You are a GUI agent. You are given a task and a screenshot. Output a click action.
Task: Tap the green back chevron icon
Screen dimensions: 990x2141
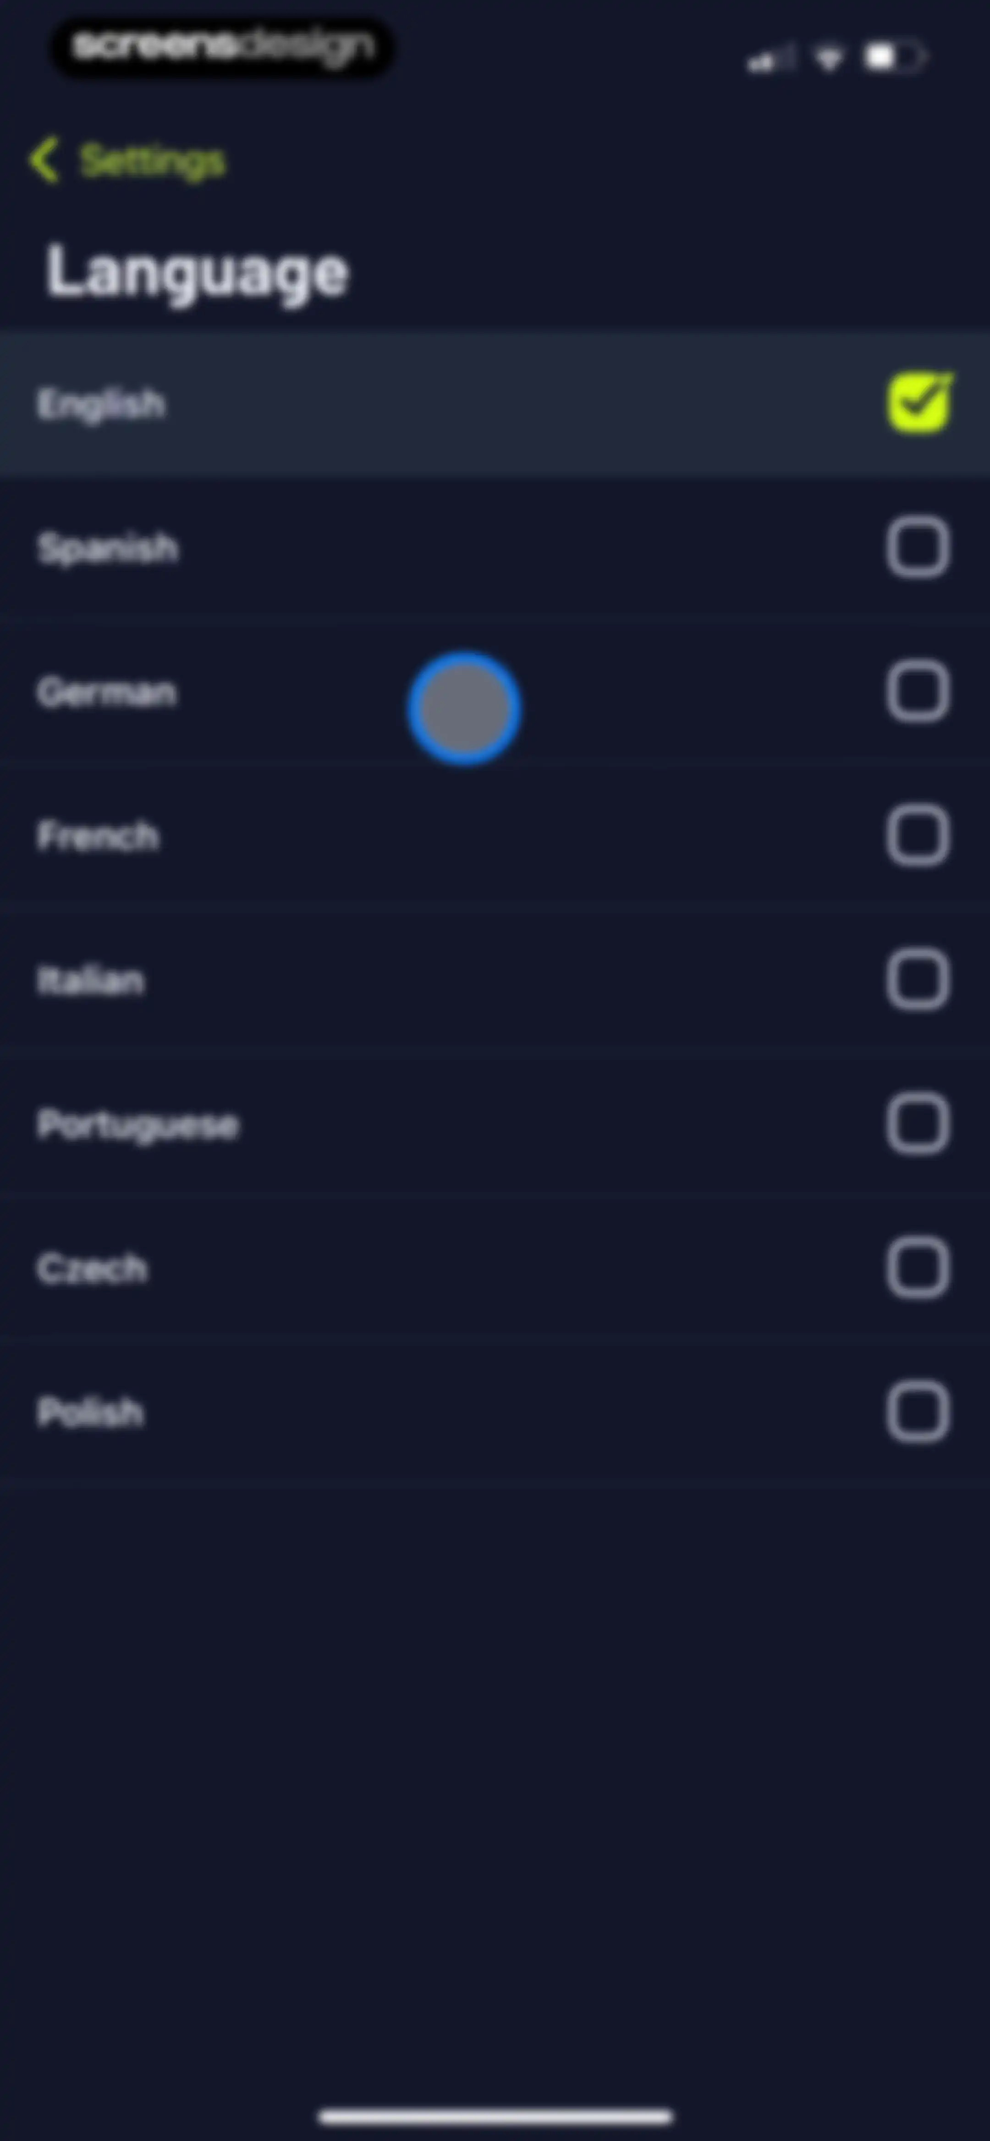pos(44,160)
